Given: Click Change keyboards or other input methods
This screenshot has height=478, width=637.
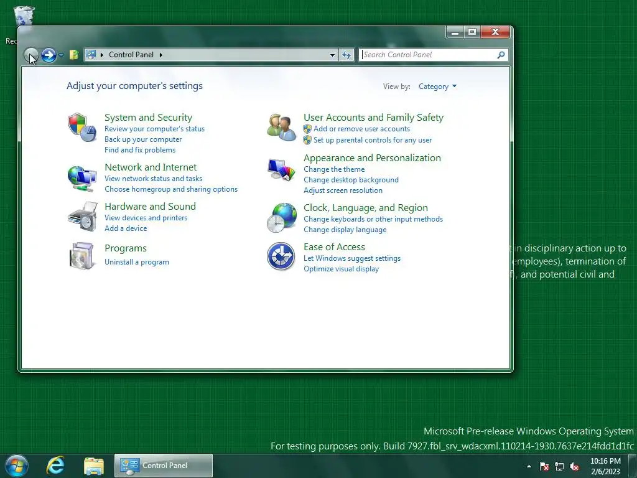Looking at the screenshot, I should [373, 219].
